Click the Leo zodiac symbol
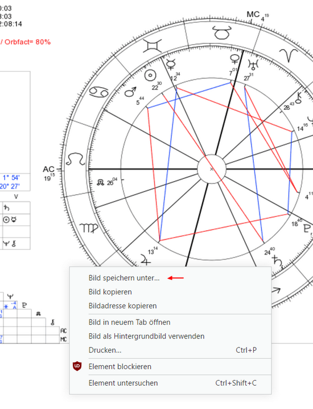The width and height of the screenshot is (313, 409). [75, 159]
